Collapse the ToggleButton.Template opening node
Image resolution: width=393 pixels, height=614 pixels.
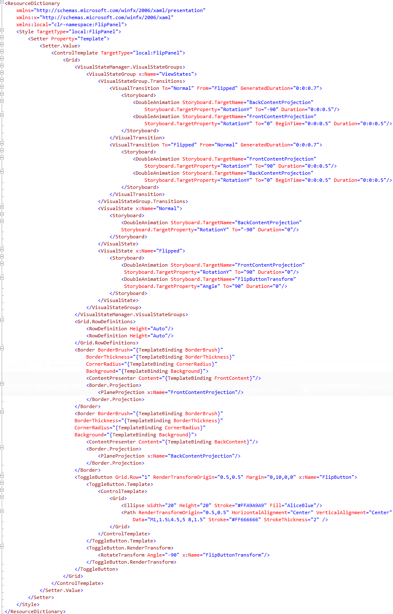2,483
